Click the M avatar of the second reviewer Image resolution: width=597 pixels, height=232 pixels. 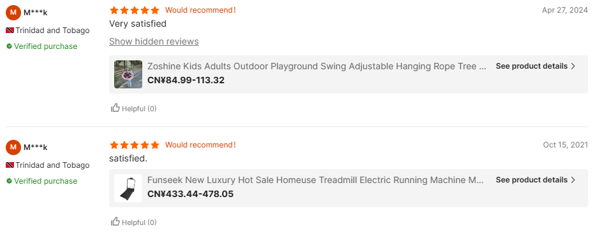click(x=13, y=147)
